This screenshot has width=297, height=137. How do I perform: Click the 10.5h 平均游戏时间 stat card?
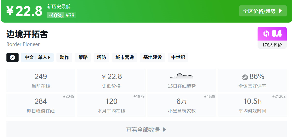click(x=252, y=105)
